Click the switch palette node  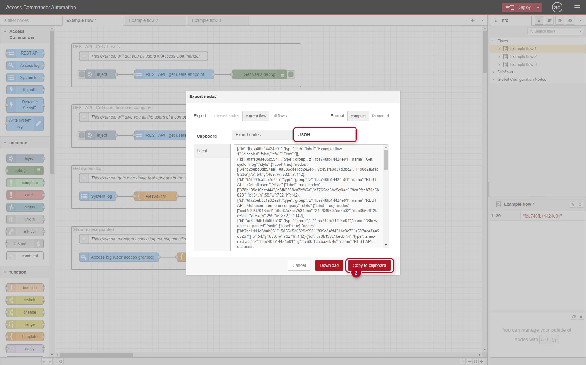[x=25, y=300]
